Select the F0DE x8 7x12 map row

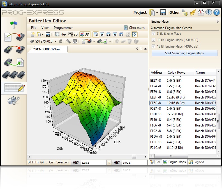tap(183, 114)
